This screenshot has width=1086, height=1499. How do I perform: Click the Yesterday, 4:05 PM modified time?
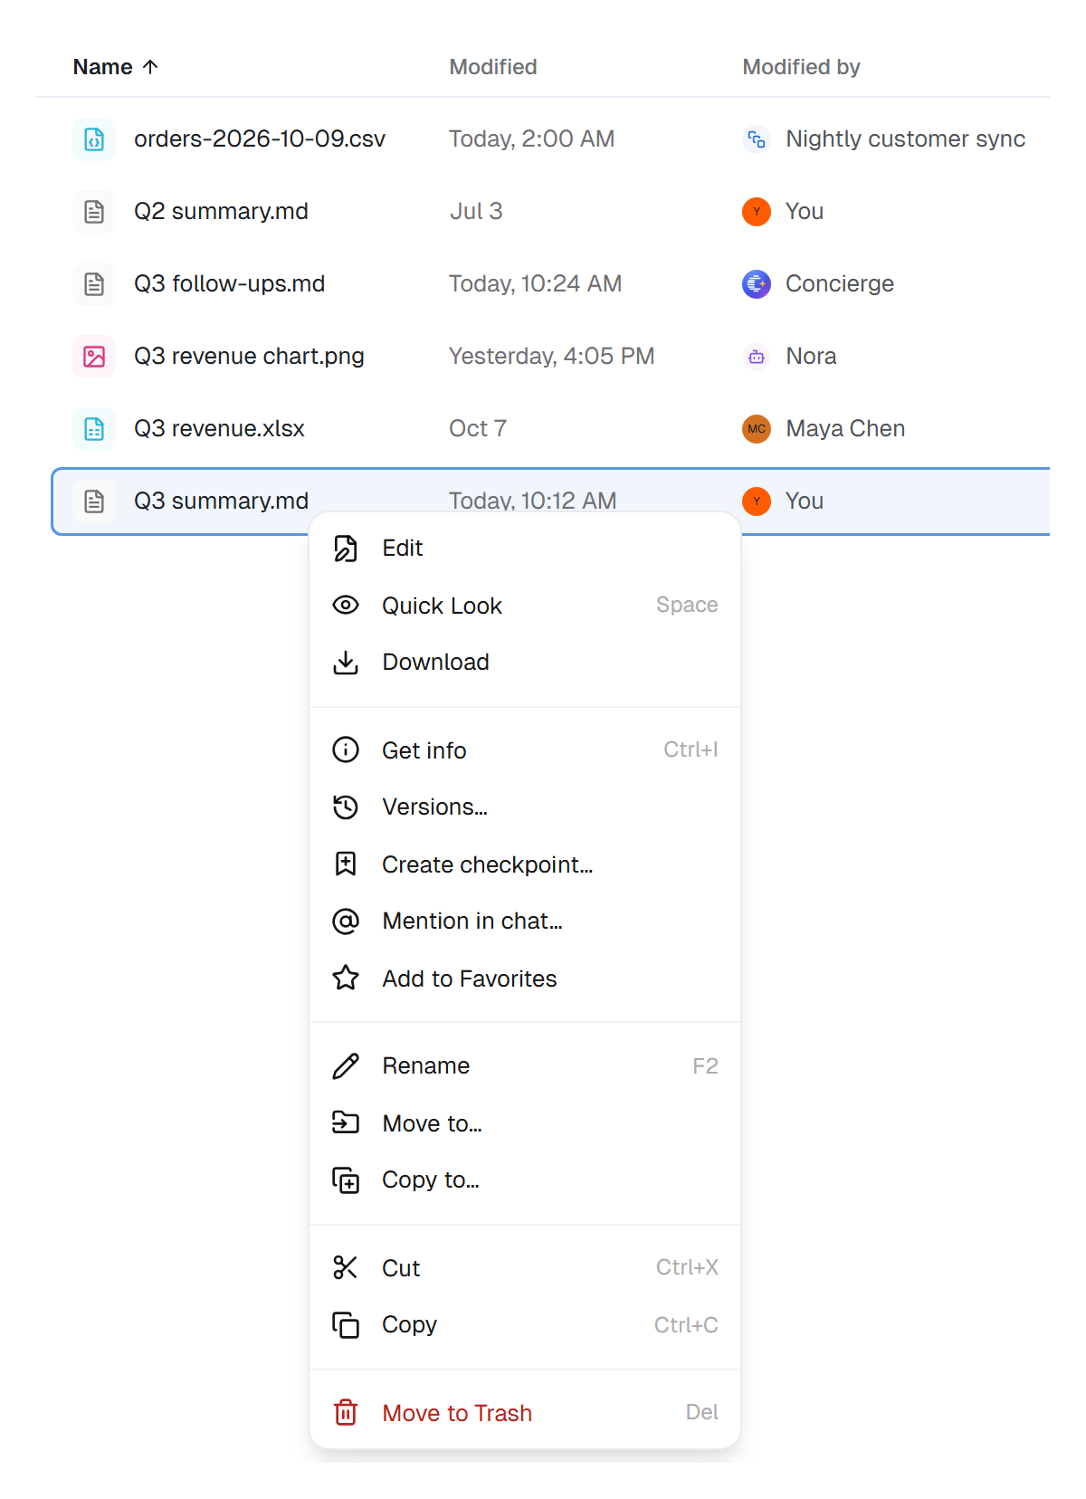552,357
